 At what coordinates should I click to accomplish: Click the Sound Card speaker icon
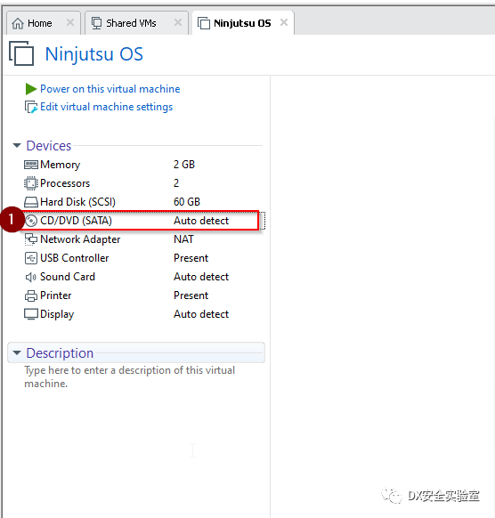(31, 277)
